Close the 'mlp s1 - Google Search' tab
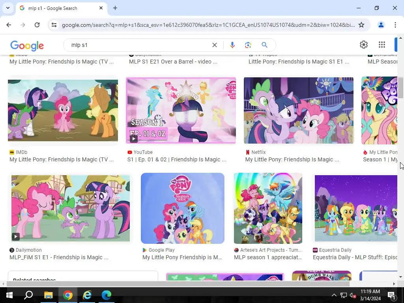 coord(101,8)
